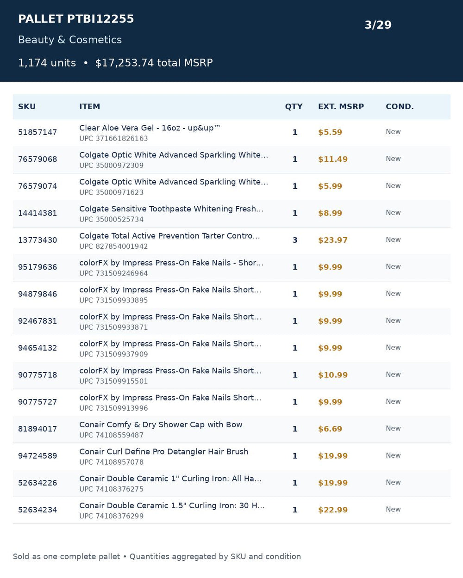Screen dimensions: 463x578
Task: Click the $22.99 price for Conair 1.5" iron
Action: [x=332, y=510]
